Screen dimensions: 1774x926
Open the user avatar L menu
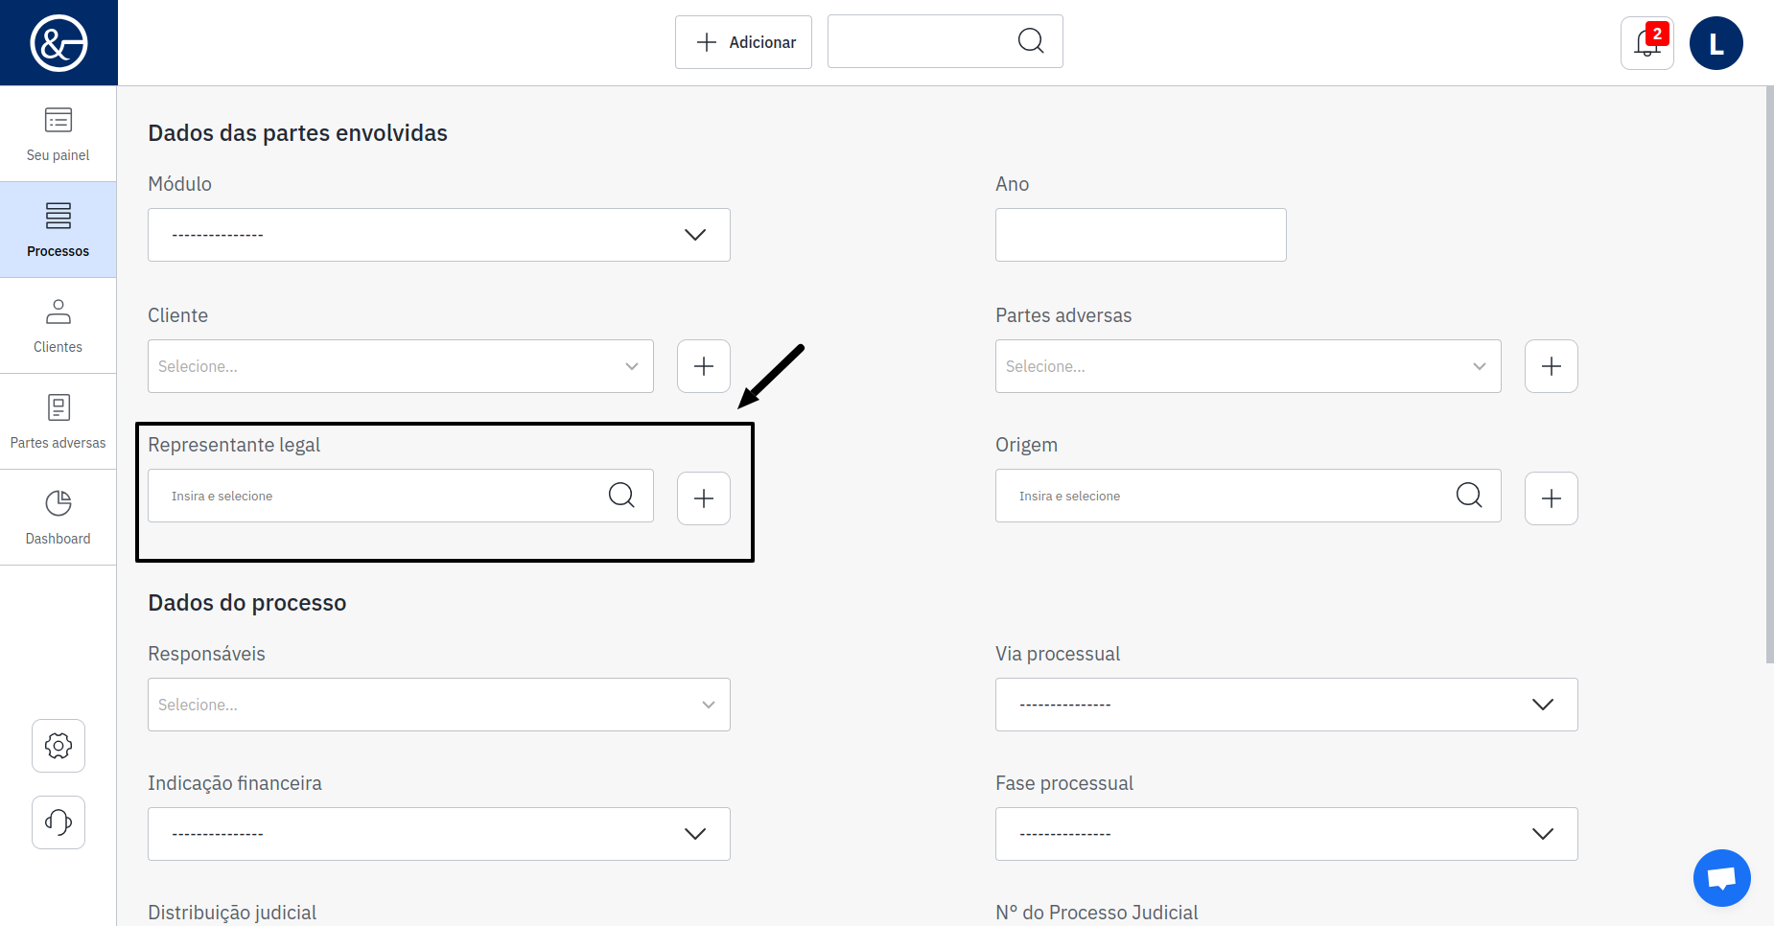click(x=1716, y=43)
